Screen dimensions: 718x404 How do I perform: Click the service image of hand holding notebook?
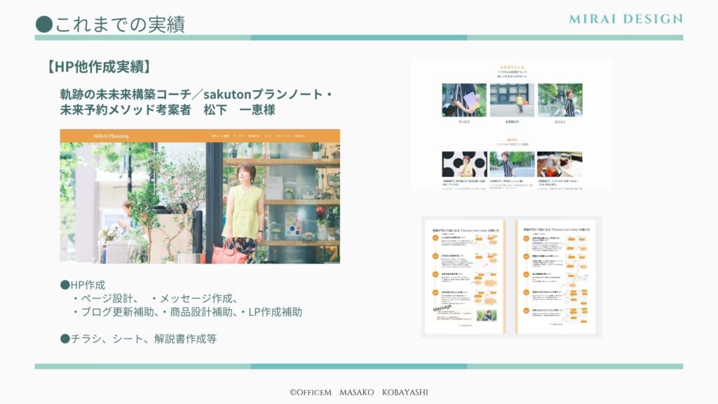464,100
